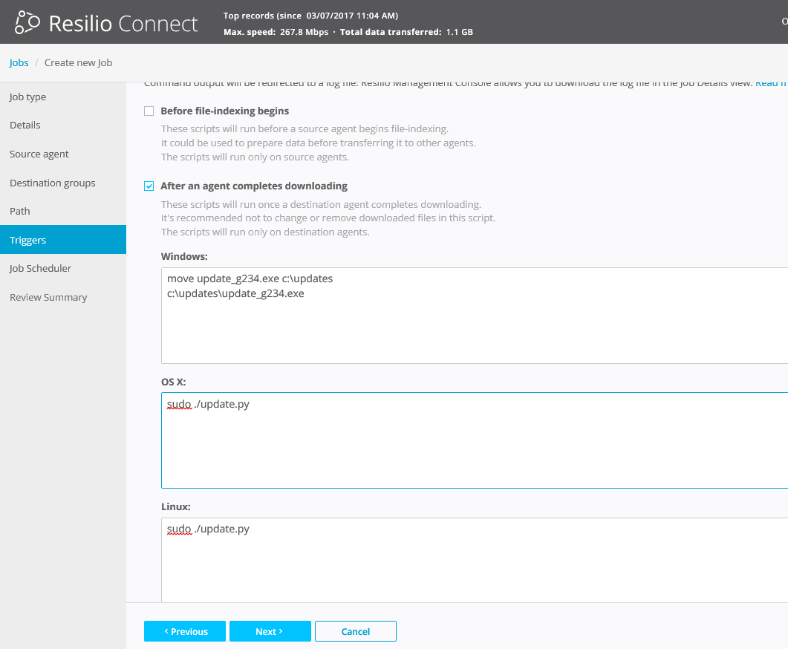Open the Job Scheduler step
788x649 pixels.
coord(41,269)
